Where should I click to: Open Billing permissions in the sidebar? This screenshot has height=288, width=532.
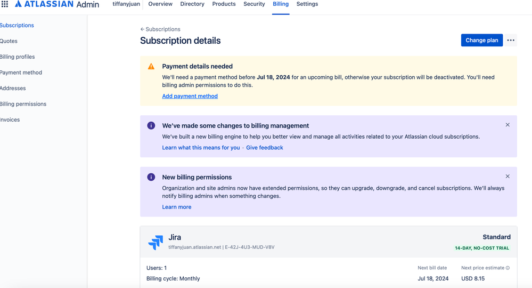pos(23,104)
